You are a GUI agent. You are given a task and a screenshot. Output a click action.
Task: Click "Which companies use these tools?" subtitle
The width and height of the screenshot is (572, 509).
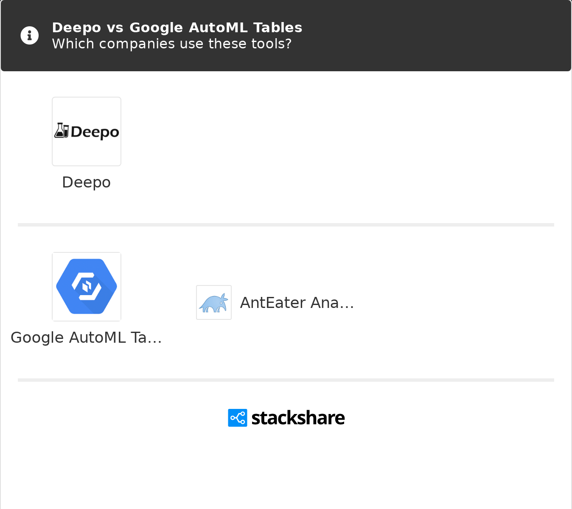click(171, 44)
